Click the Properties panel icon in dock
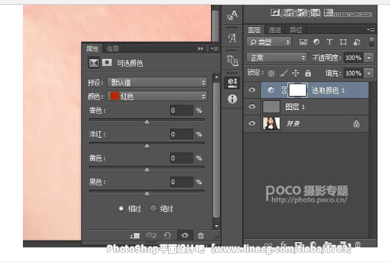Viewport: 390px width, 262px height. 232,83
